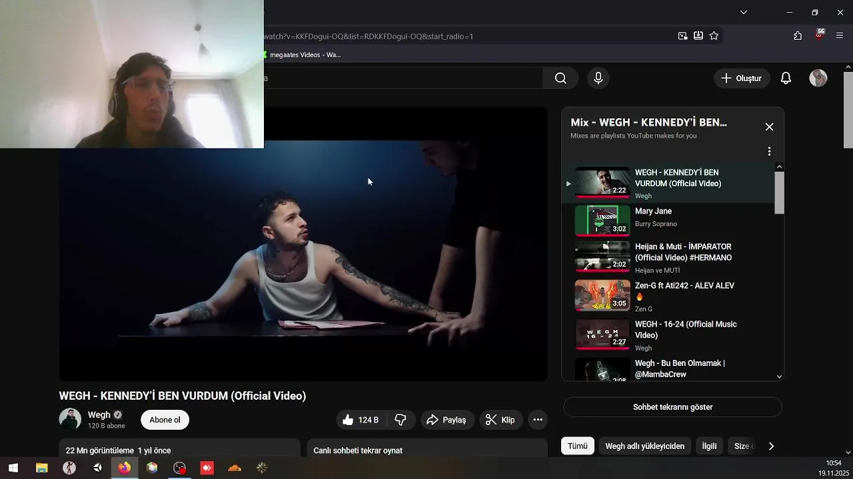Click the playlist scrollbar thumb

point(780,193)
